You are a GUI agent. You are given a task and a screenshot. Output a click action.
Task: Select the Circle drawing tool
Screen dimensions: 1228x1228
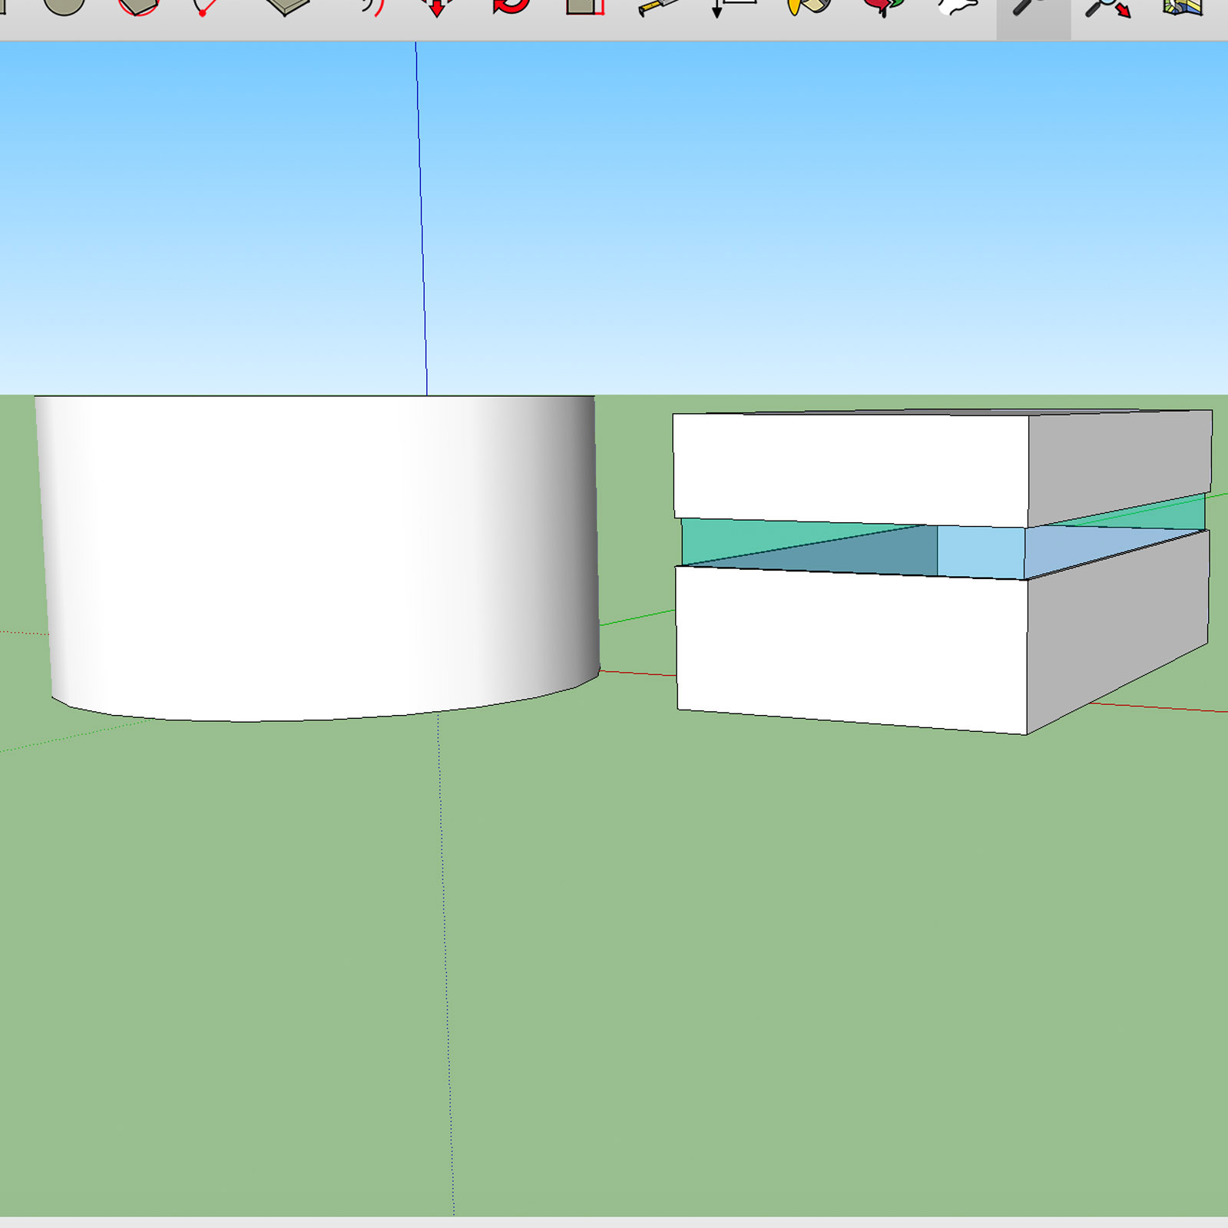pos(65,6)
